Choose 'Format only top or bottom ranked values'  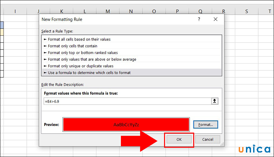pos(132,53)
